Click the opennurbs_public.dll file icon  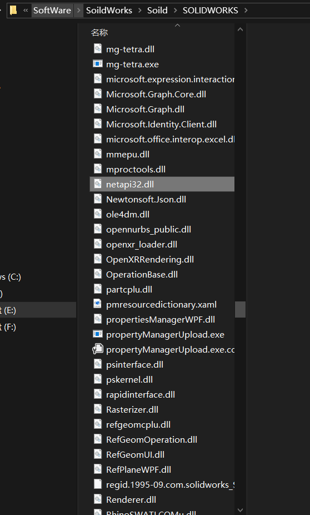click(x=98, y=229)
